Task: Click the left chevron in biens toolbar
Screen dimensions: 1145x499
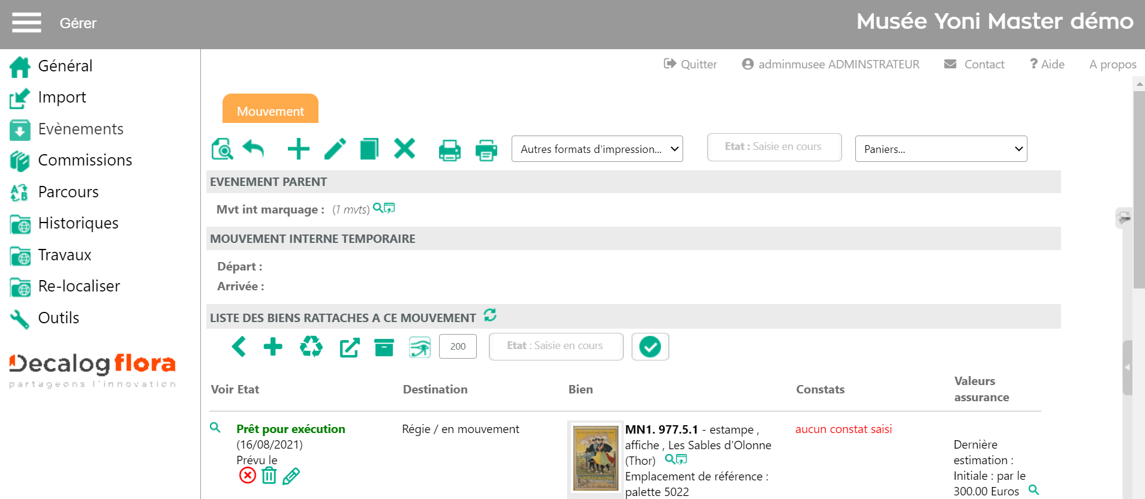Action: click(239, 346)
